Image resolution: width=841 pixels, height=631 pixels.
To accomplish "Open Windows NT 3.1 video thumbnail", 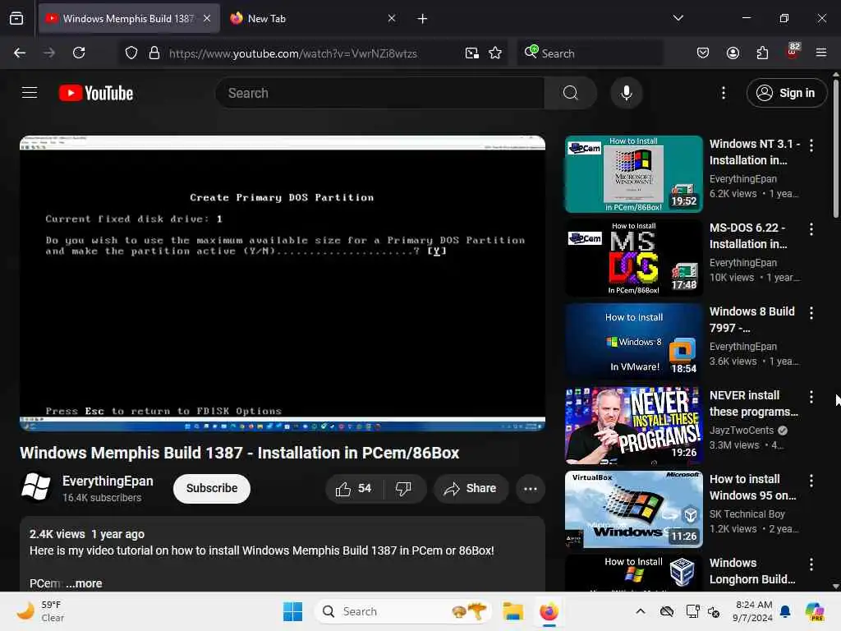I will [x=633, y=174].
